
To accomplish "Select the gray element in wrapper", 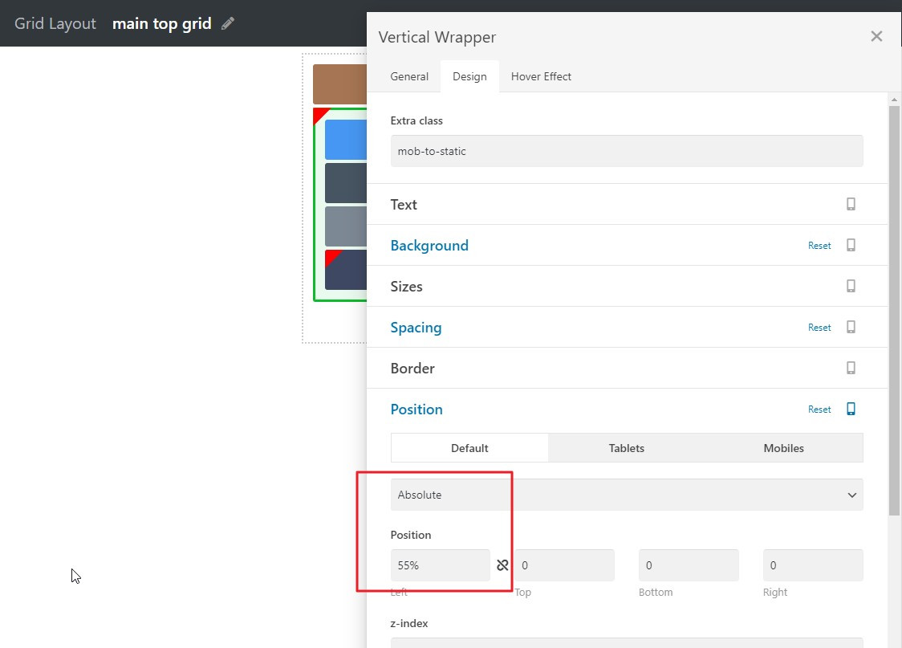I will click(x=345, y=226).
